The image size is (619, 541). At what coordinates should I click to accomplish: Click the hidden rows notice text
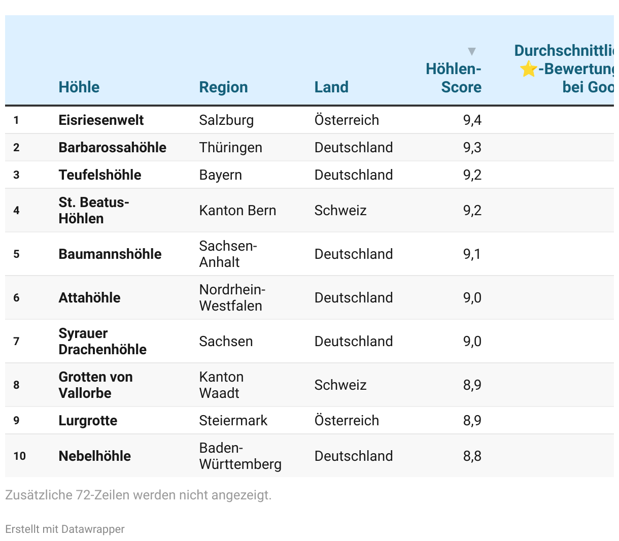tap(139, 495)
